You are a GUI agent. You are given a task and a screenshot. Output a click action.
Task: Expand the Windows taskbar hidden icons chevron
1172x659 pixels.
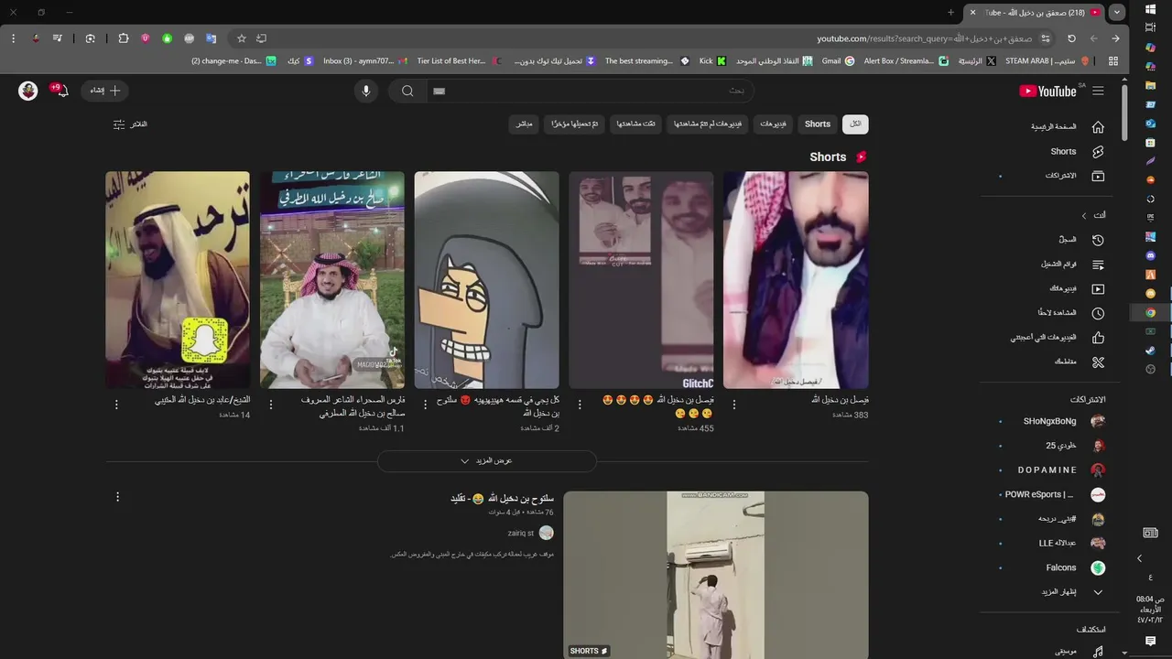pyautogui.click(x=1140, y=558)
